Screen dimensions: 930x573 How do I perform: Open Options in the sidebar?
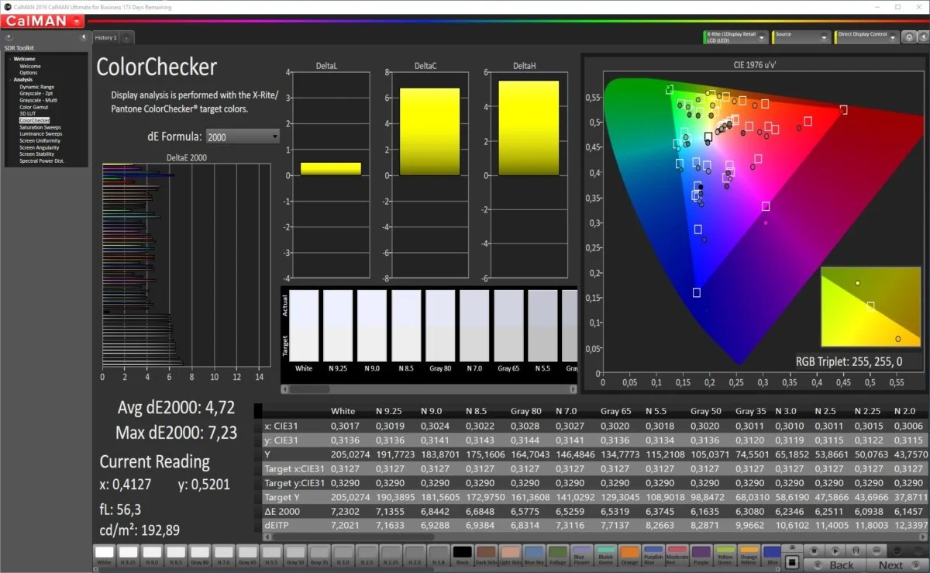click(28, 73)
